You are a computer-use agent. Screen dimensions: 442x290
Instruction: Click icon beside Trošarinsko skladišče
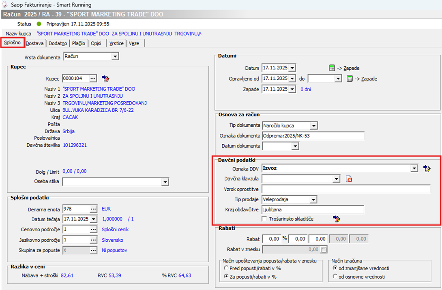click(x=336, y=219)
